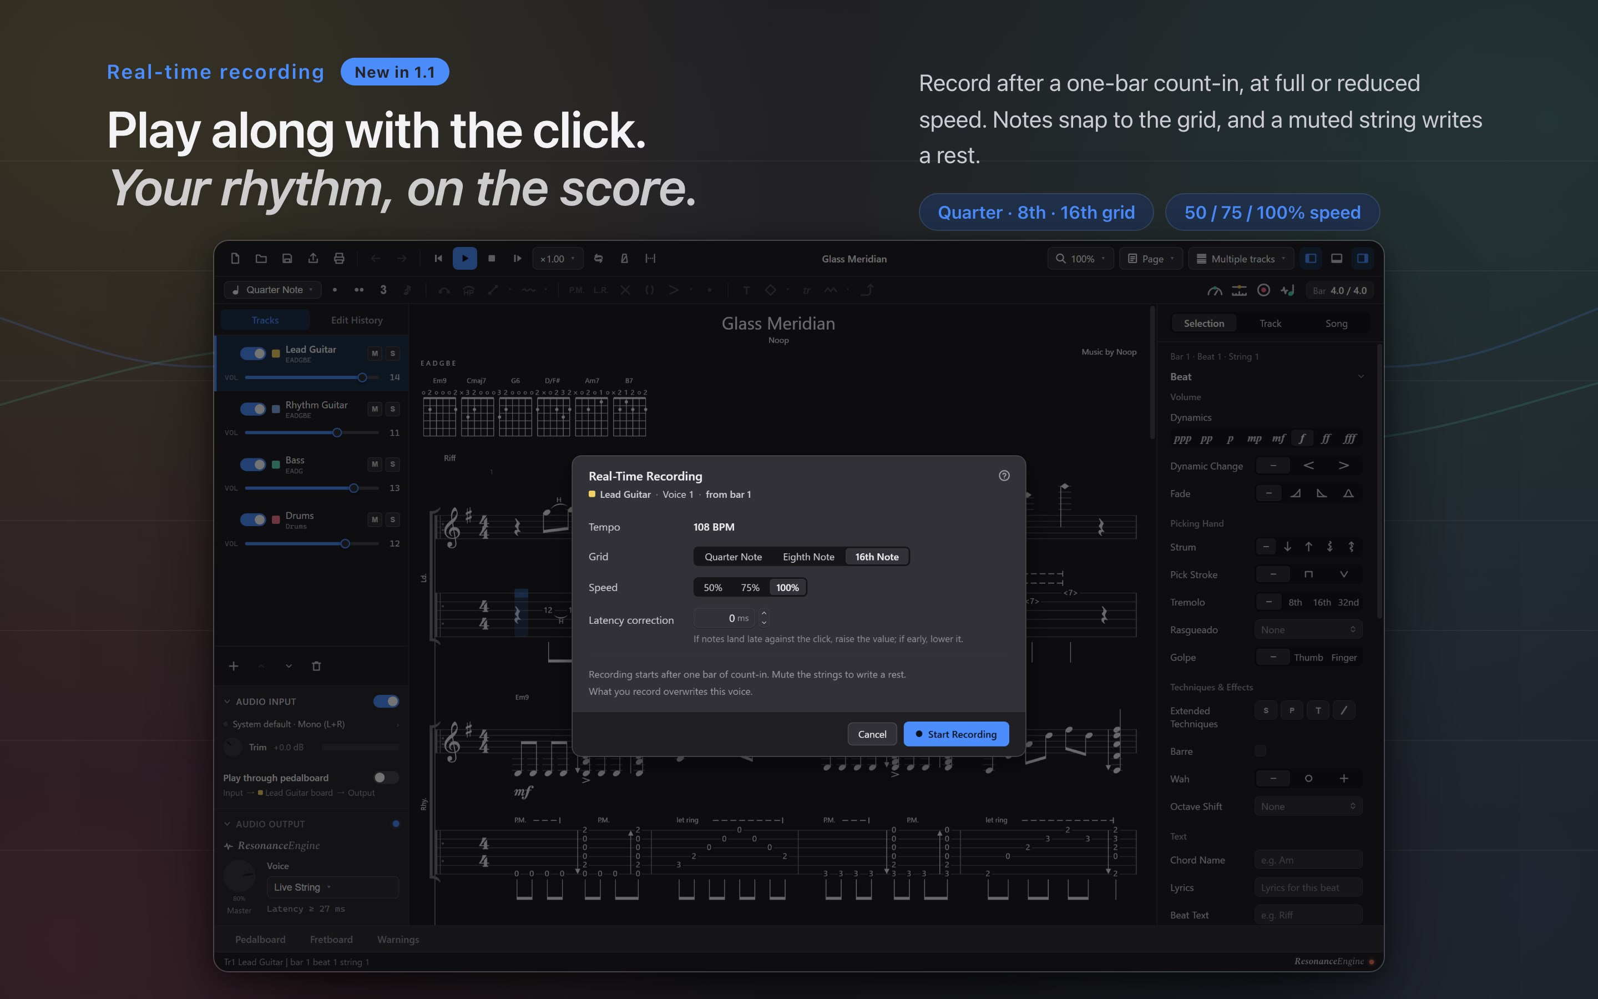
Task: Select Eighth Note grid option
Action: coord(808,557)
